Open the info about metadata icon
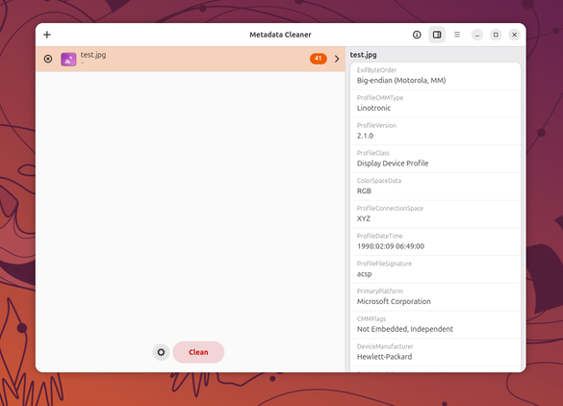 417,35
